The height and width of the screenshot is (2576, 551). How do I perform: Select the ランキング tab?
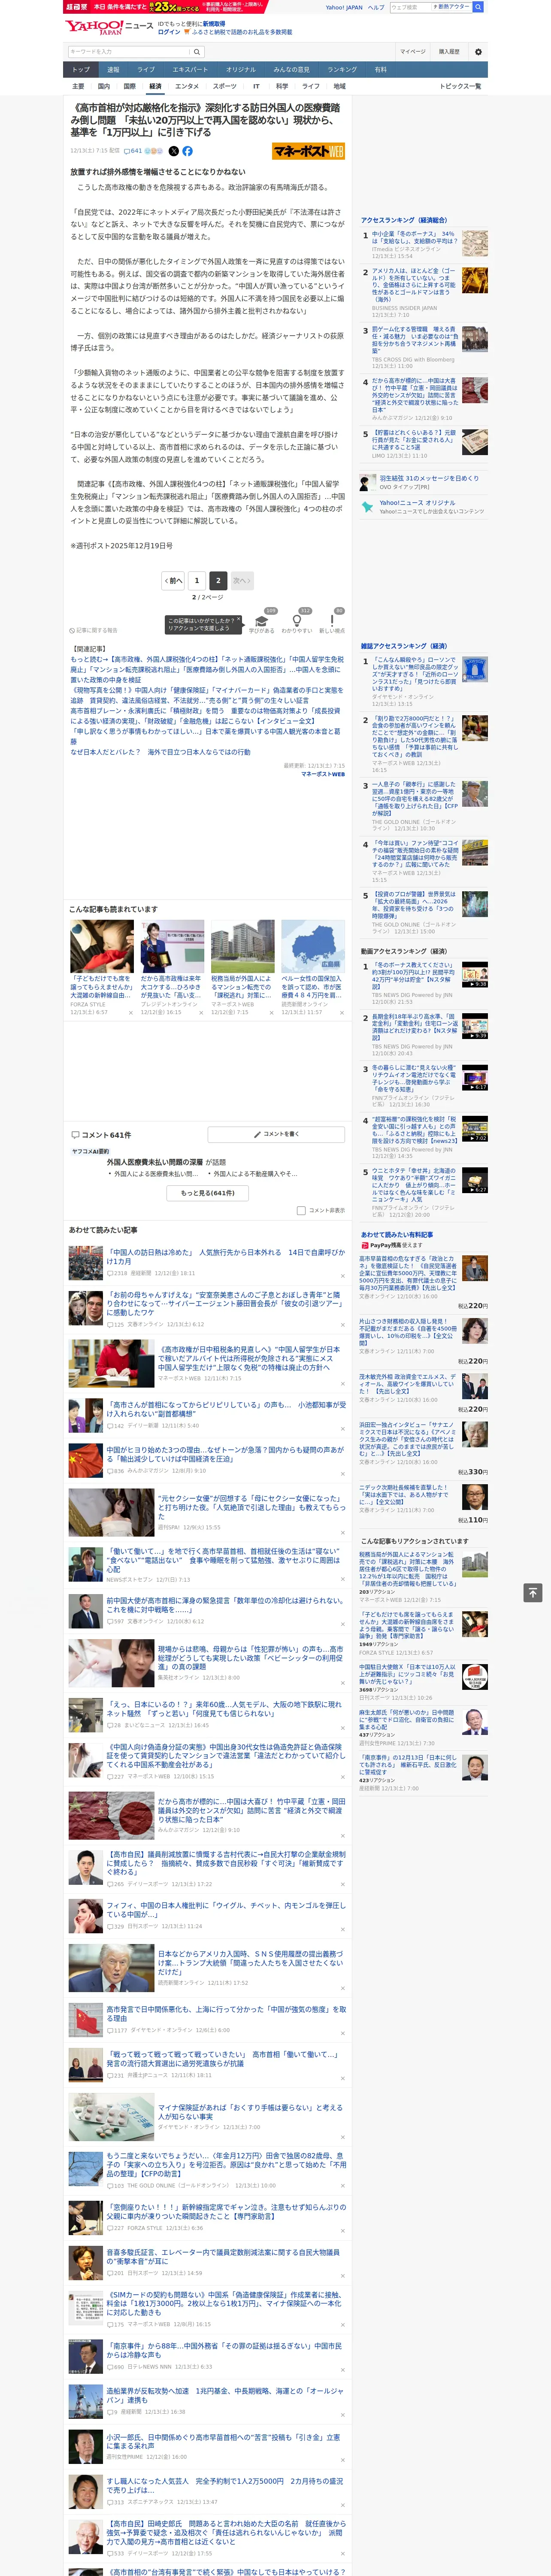pos(342,70)
